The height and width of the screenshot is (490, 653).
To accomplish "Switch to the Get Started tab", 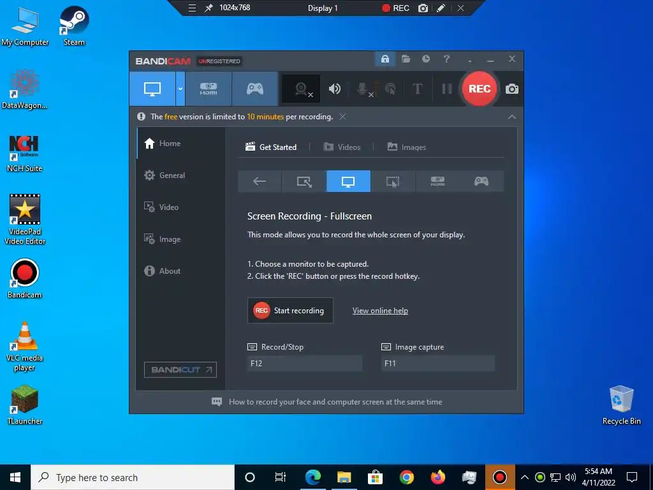I will click(x=271, y=147).
